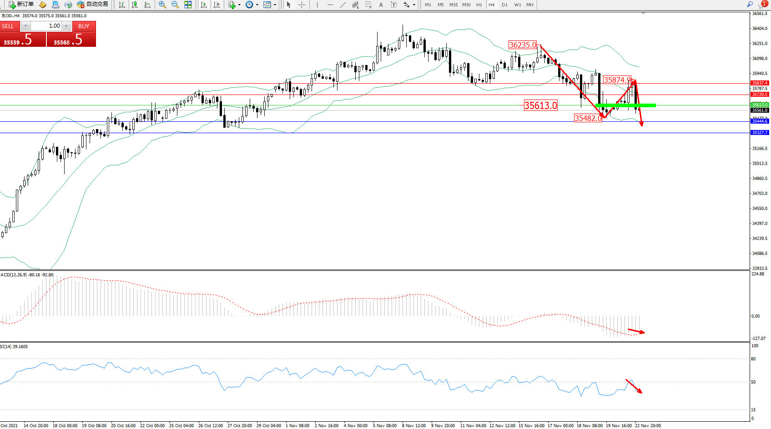Switch chart to line chart display
Screen dimensions: 771x429
coord(147,5)
